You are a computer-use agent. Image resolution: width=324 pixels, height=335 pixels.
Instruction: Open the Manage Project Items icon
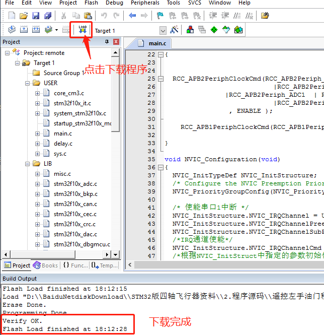tap(191, 30)
